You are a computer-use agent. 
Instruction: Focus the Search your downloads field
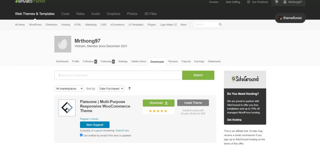point(118,75)
